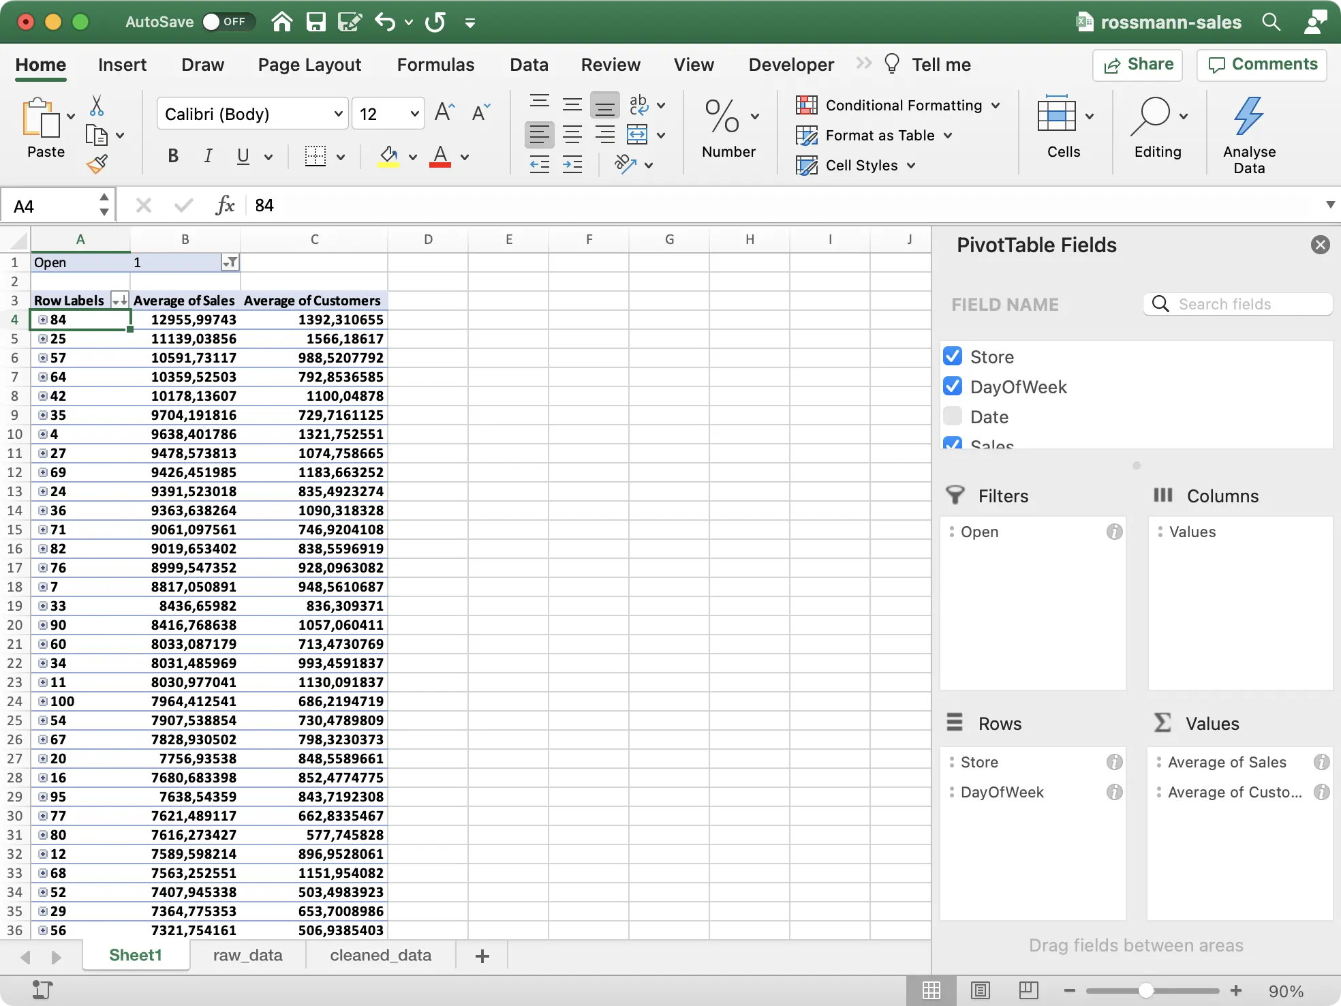Add a new worksheet

click(482, 955)
